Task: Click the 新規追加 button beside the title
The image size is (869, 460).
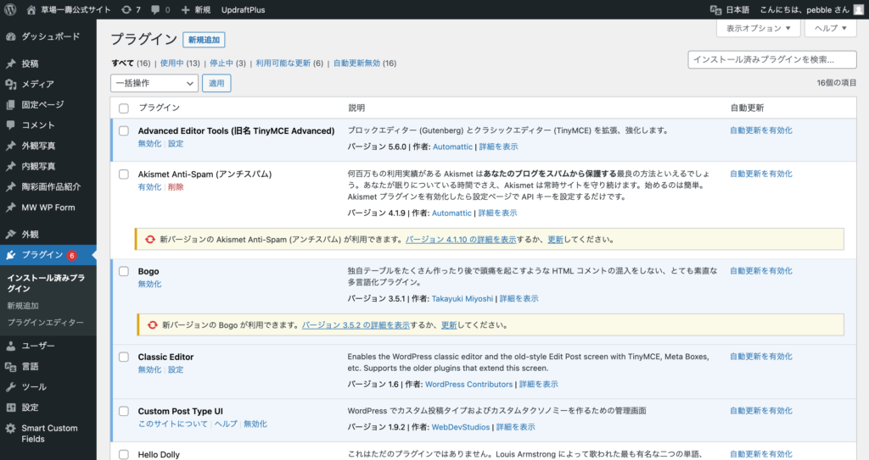Action: [x=204, y=40]
